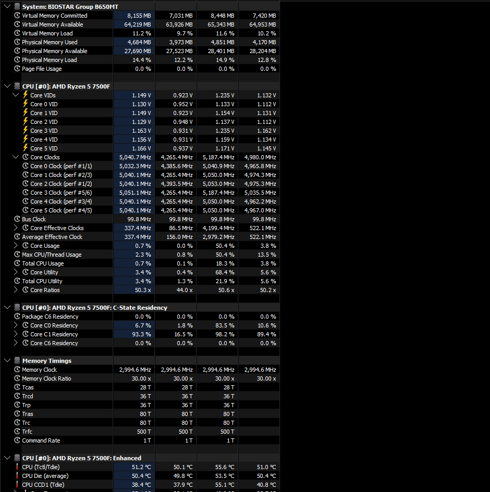Click the clock icon of Total CPU Usage
The height and width of the screenshot is (492, 490).
tap(17, 263)
